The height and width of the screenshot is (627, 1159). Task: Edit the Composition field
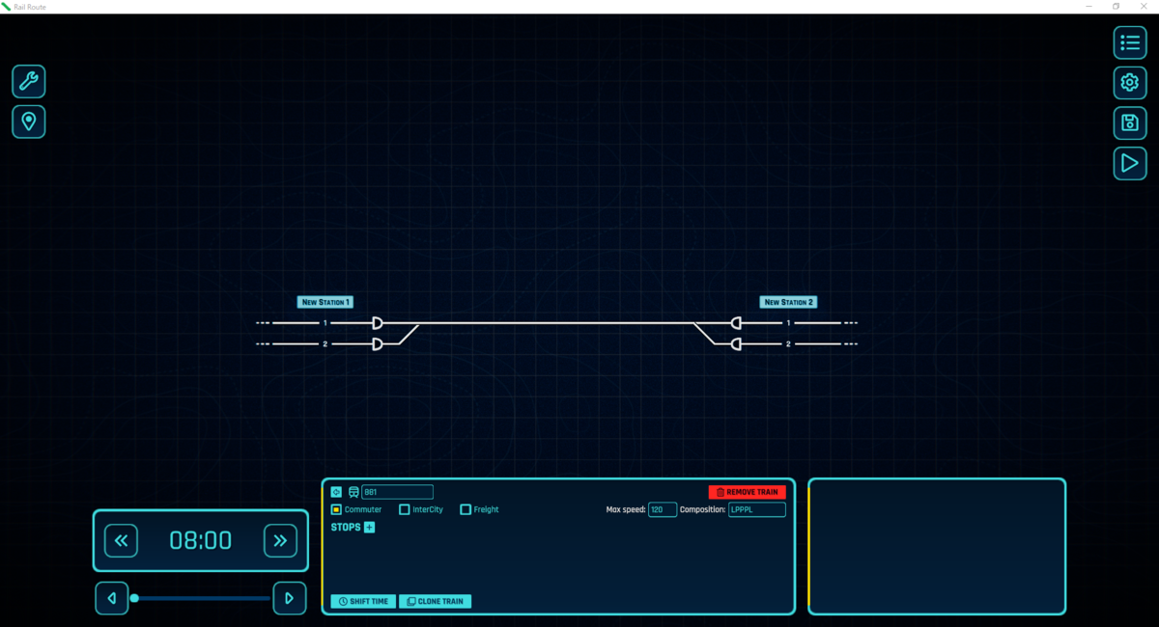coord(757,509)
